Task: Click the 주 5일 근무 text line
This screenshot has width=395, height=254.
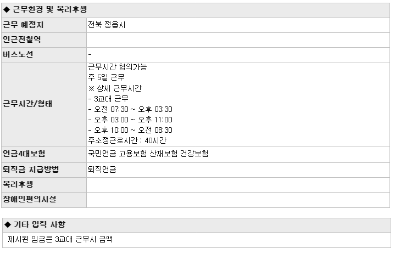Action: [107, 77]
